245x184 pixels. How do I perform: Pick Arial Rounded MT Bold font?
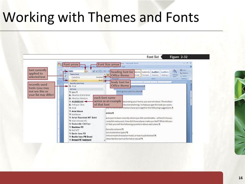pyautogui.click(x=86, y=118)
